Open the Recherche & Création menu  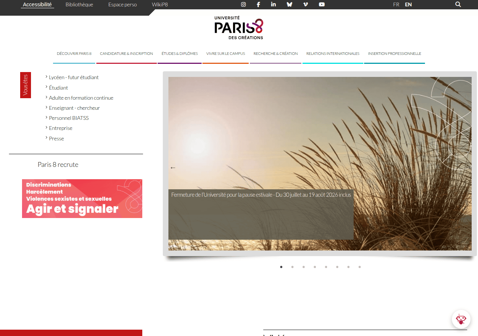[276, 54]
